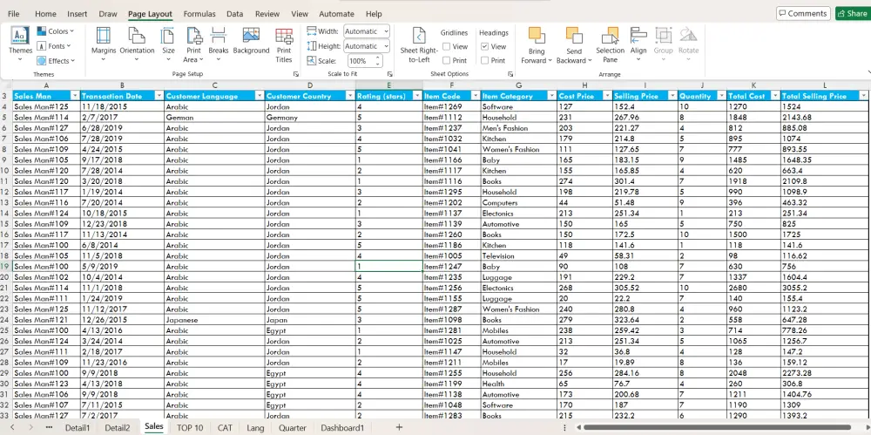
Task: Open Rating (stars) filter dropdown
Action: 417,96
